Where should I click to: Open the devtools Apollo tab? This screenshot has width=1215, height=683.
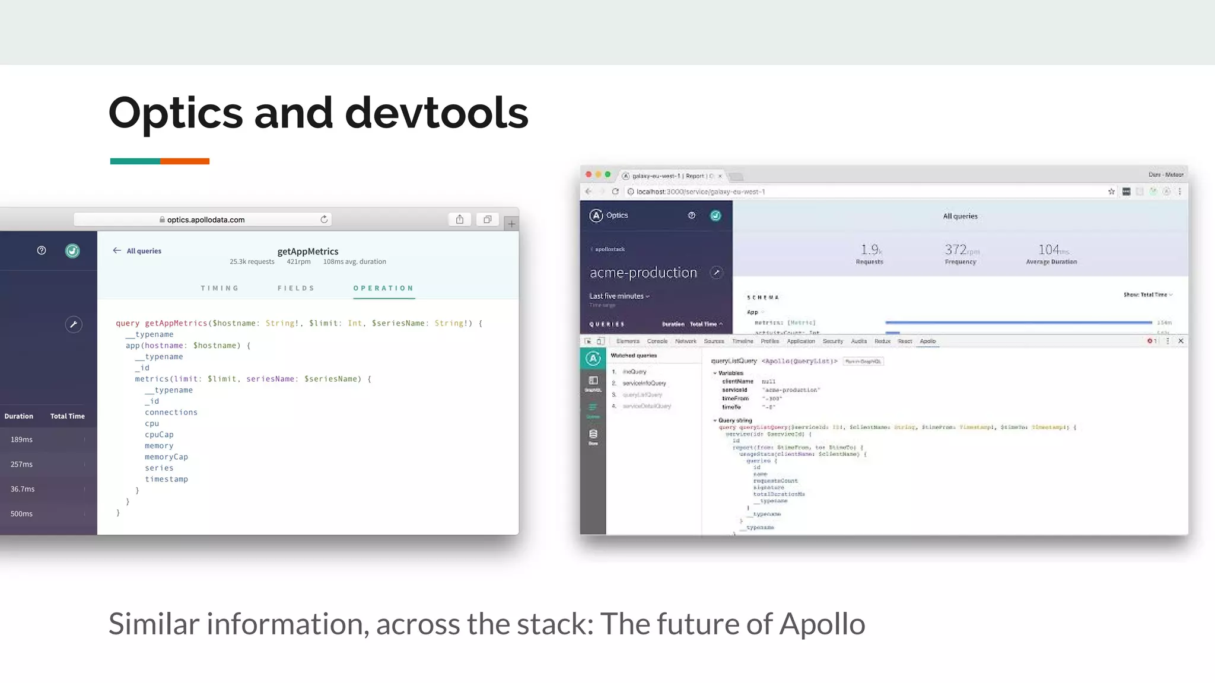click(x=928, y=341)
